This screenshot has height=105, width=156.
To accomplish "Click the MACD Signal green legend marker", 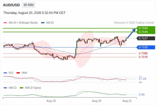I will click(x=21, y=88).
